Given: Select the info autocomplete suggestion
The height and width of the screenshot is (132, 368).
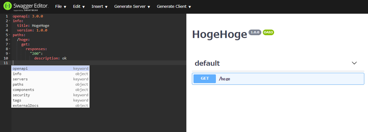Looking at the screenshot, I should click(50, 74).
